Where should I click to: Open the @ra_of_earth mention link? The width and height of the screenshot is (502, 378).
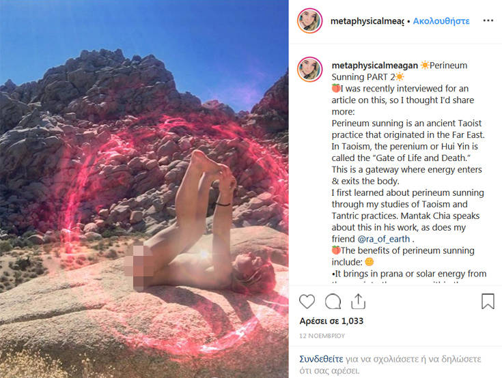(x=384, y=239)
